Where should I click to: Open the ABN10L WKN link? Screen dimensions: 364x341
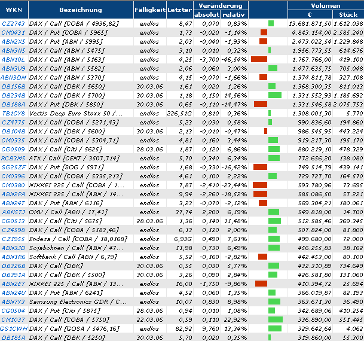click(13, 59)
